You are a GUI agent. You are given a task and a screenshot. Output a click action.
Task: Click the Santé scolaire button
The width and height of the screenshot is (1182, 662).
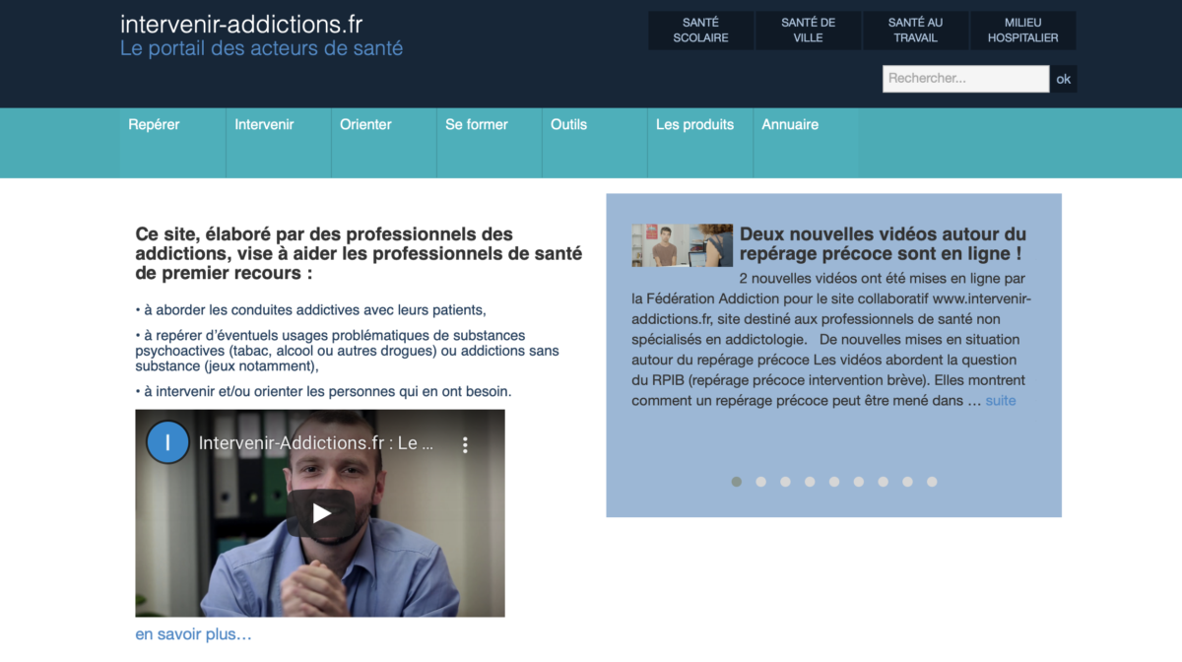click(x=700, y=31)
